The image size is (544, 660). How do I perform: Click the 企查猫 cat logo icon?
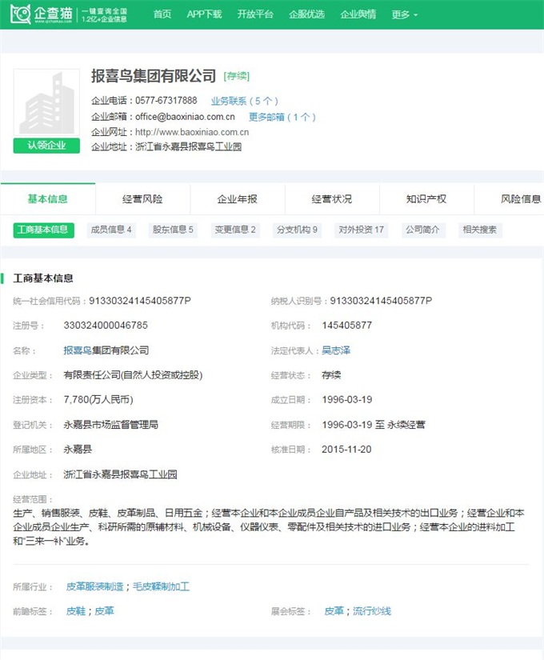pyautogui.click(x=20, y=14)
